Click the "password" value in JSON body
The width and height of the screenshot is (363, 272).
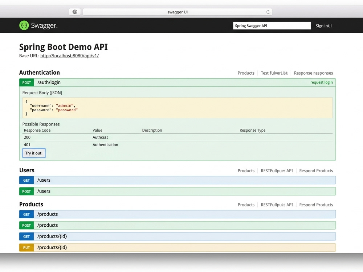67,110
